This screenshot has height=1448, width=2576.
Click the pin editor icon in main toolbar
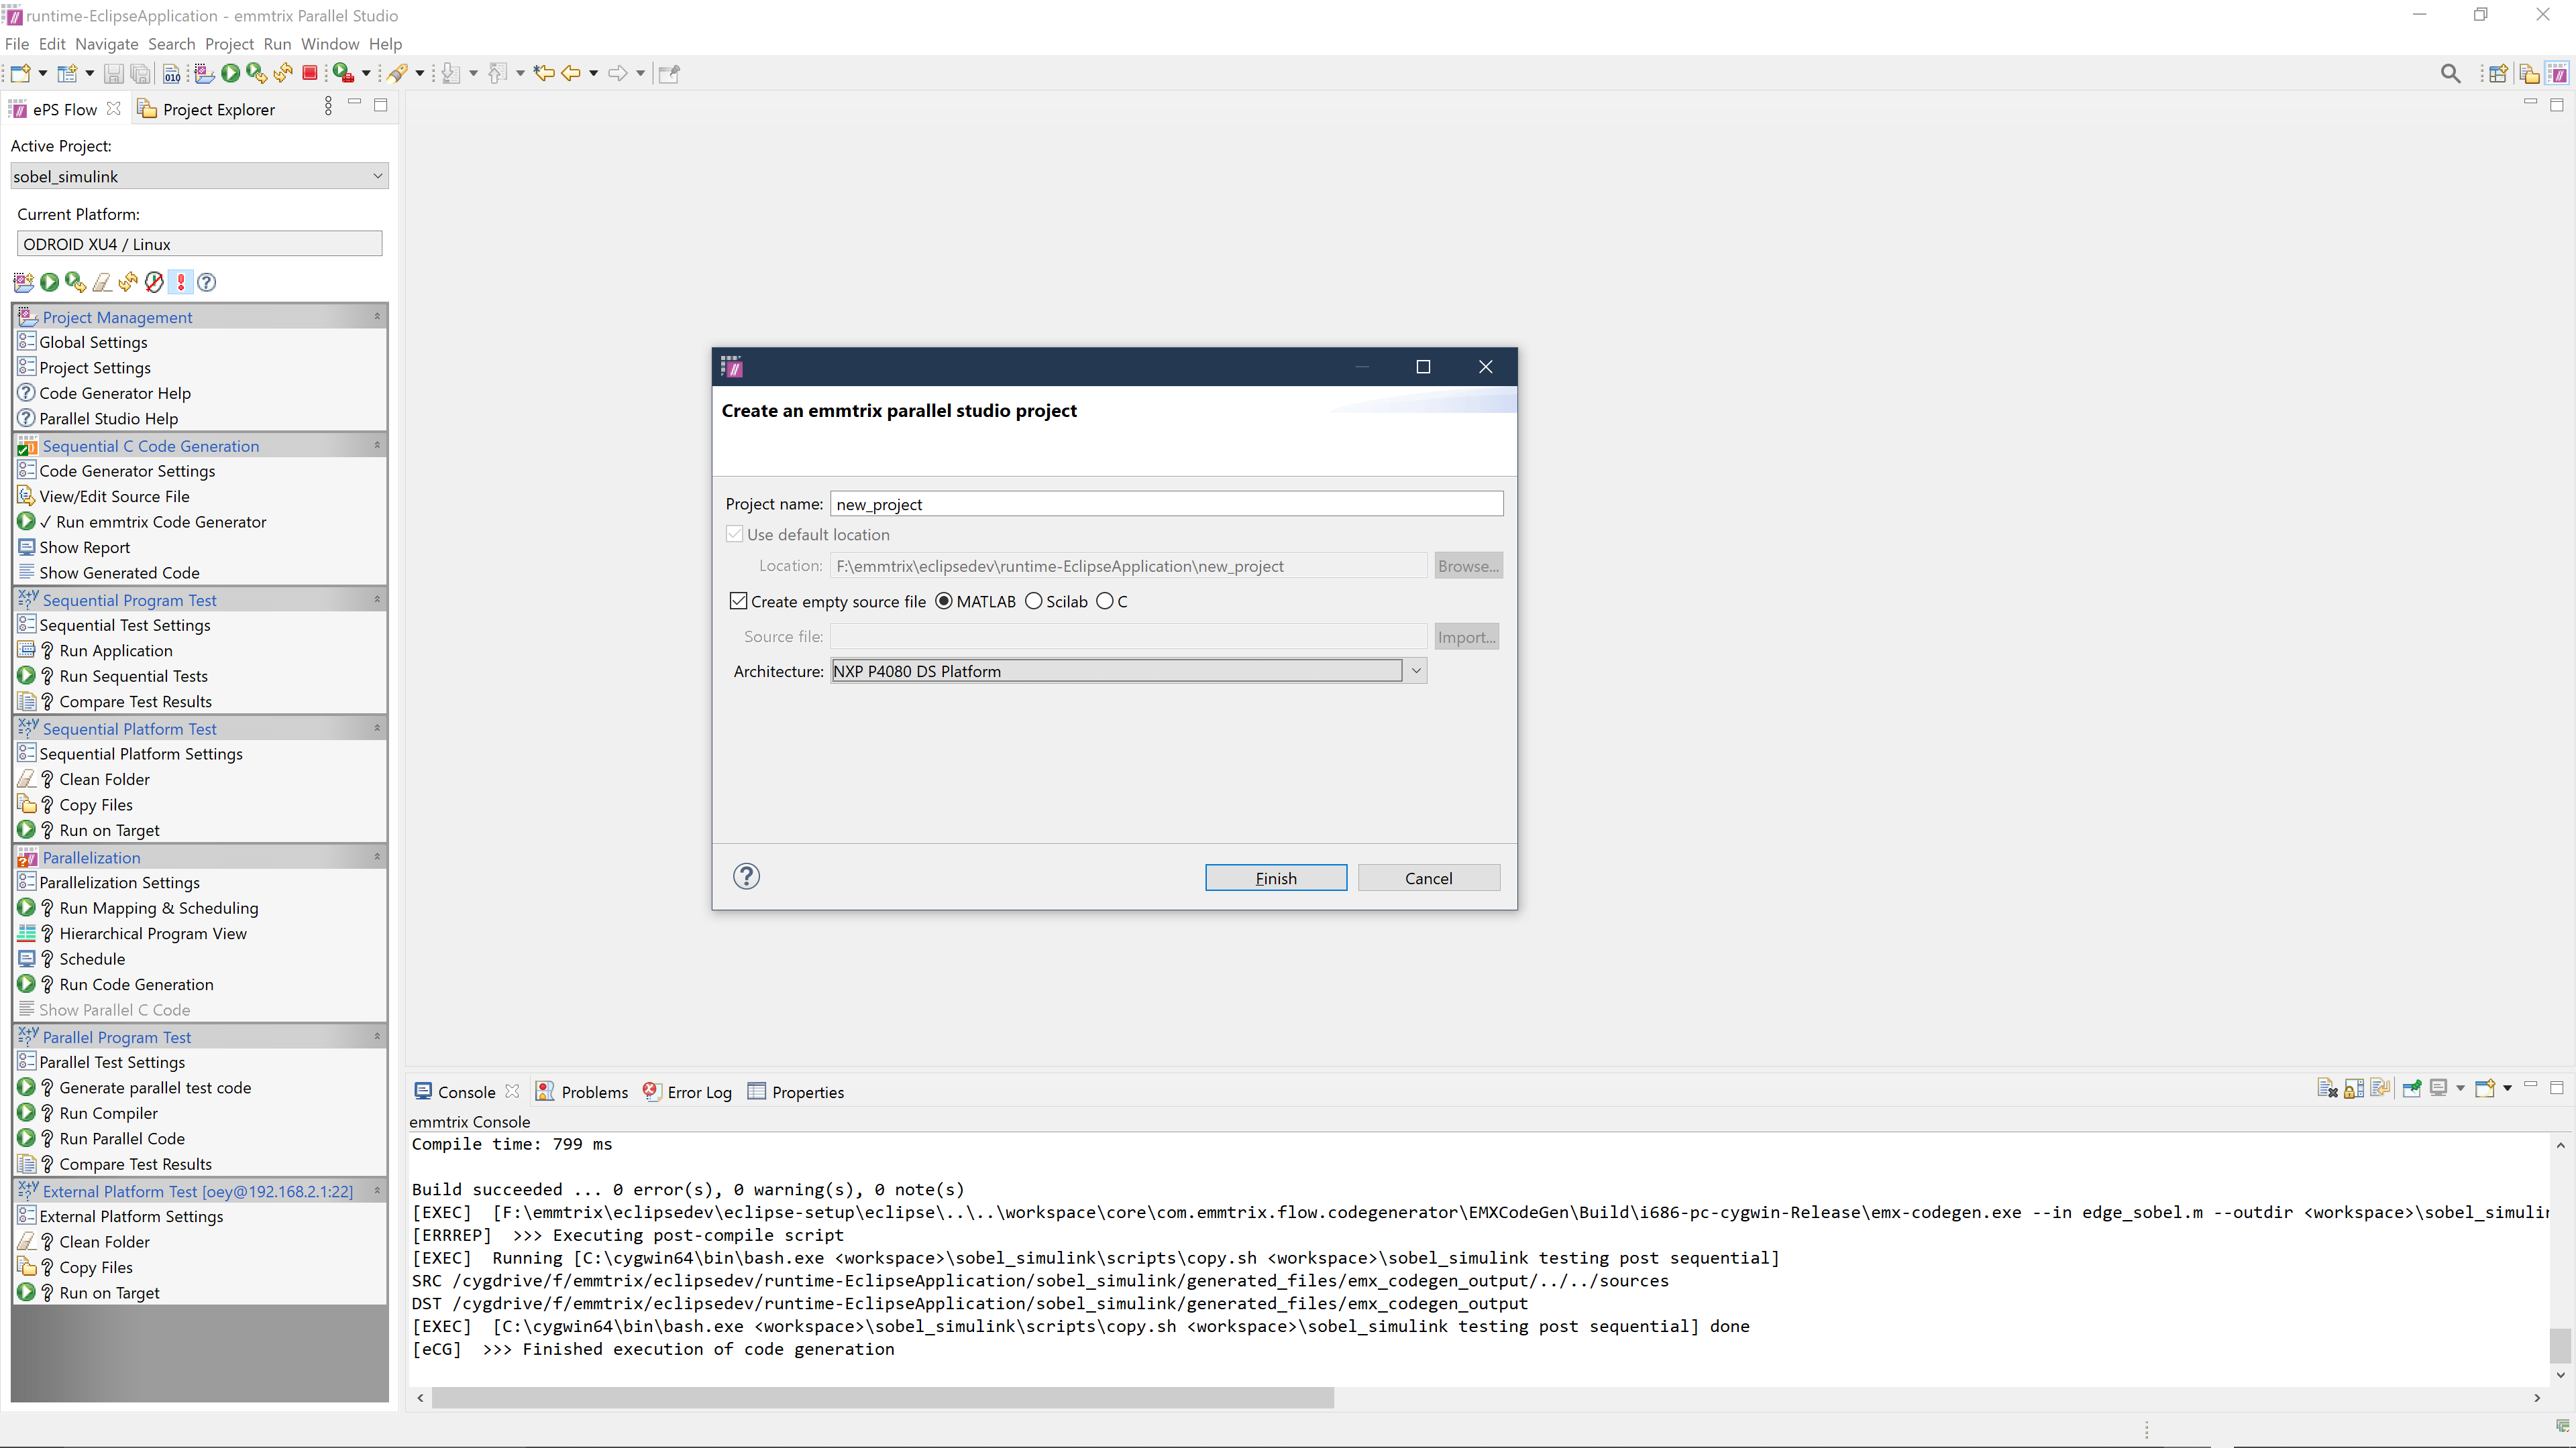669,73
